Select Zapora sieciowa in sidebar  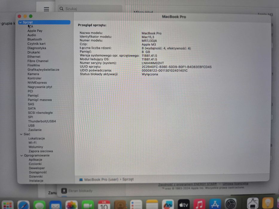(41, 151)
